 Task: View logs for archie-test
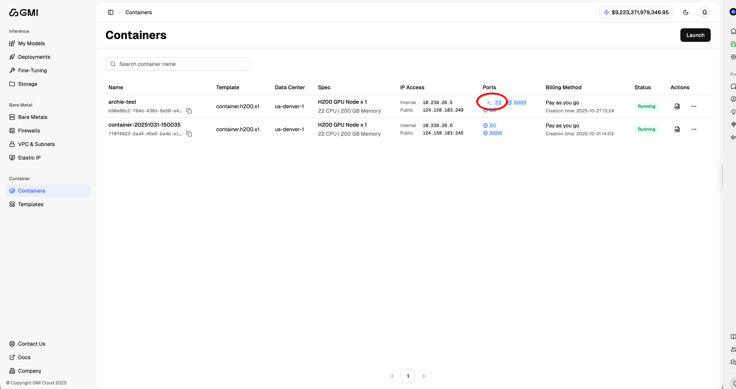677,106
